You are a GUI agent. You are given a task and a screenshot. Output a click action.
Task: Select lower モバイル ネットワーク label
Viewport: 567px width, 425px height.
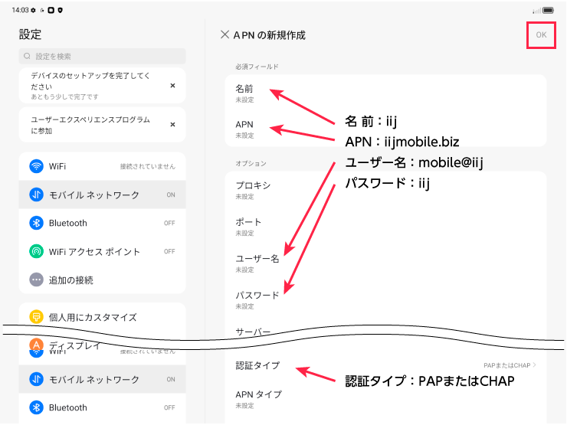94,379
